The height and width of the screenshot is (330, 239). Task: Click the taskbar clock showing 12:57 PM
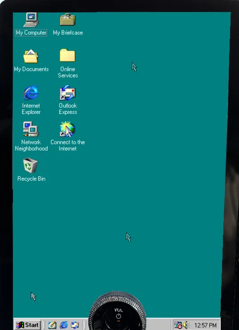coord(205,326)
